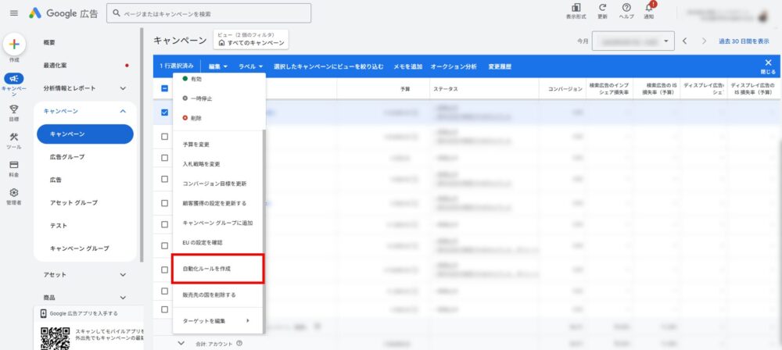Open the ラベル dropdown in blue bar
The height and width of the screenshot is (350, 782).
(x=251, y=66)
